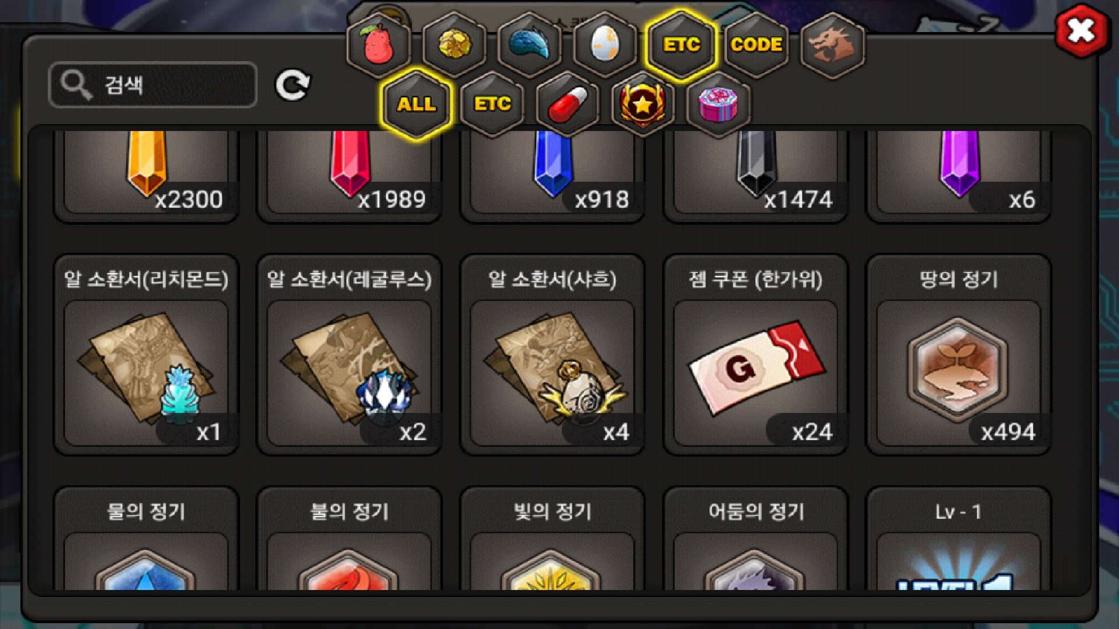Select the orange crystal x2300 item
The height and width of the screenshot is (629, 1119).
point(146,175)
